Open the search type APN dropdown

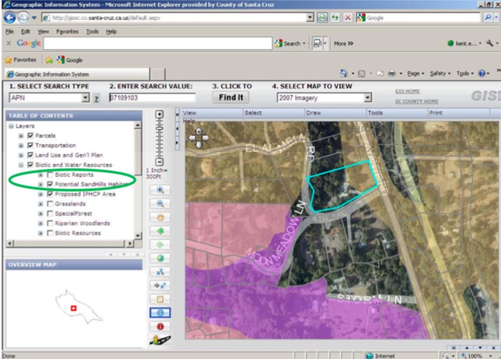(x=85, y=98)
